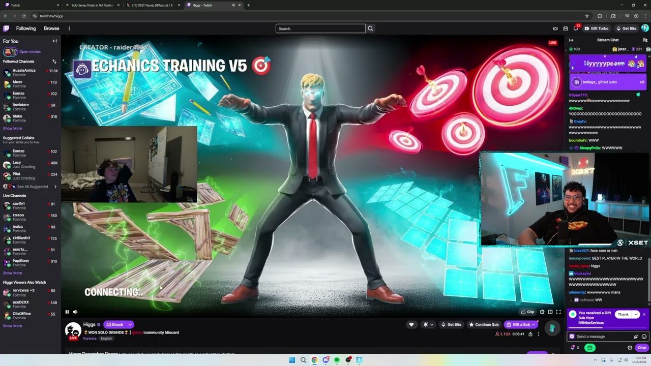Show more Followed Channels
This screenshot has height=366, width=651.
(x=12, y=129)
